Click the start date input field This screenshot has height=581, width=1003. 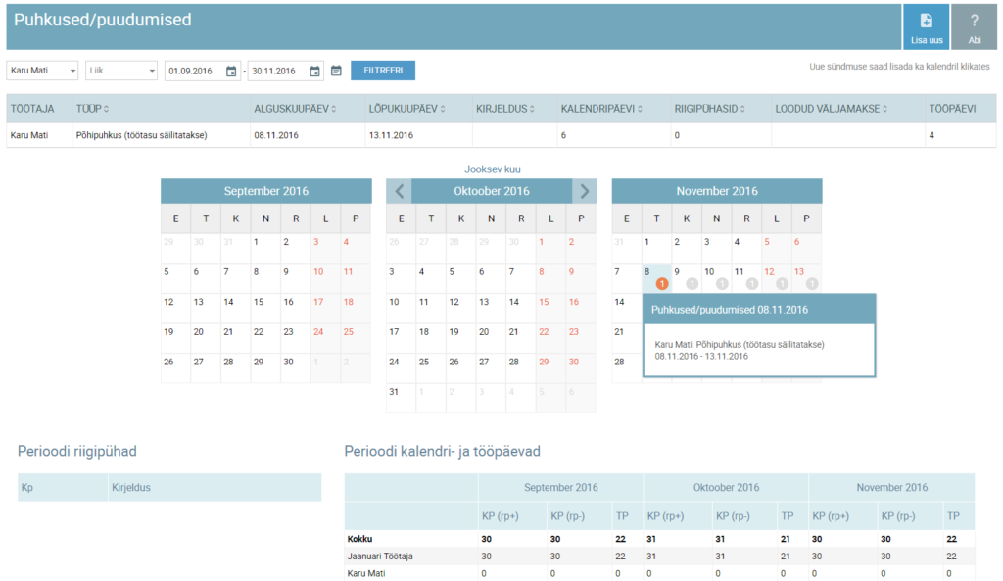pyautogui.click(x=194, y=71)
